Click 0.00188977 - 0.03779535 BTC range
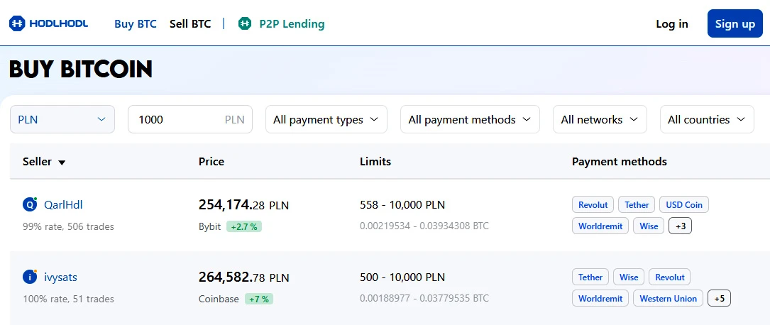This screenshot has width=770, height=325. [424, 298]
